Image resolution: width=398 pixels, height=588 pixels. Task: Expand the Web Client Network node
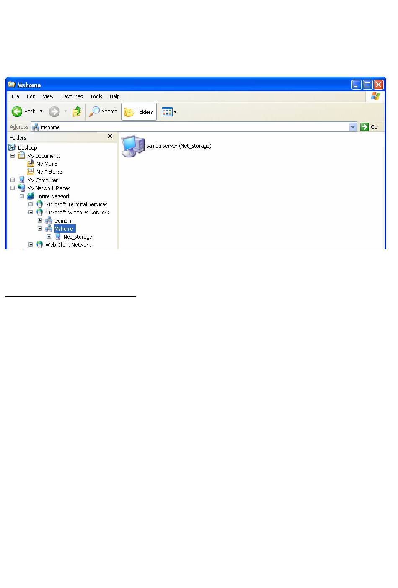pyautogui.click(x=31, y=245)
